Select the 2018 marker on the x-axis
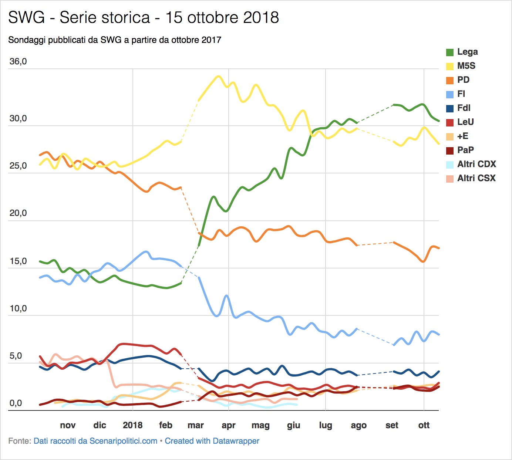 click(133, 425)
